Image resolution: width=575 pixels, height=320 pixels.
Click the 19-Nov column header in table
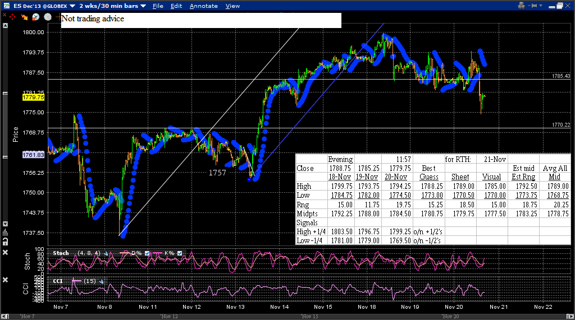tap(367, 177)
